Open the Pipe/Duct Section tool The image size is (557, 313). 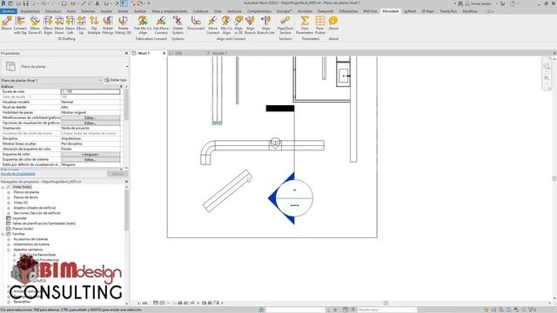pos(285,25)
